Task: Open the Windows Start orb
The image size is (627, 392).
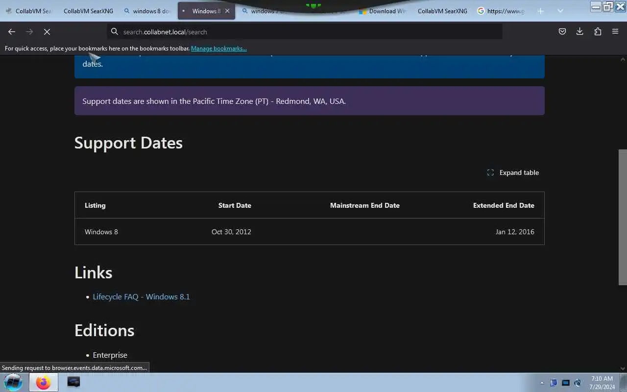Action: (13, 382)
